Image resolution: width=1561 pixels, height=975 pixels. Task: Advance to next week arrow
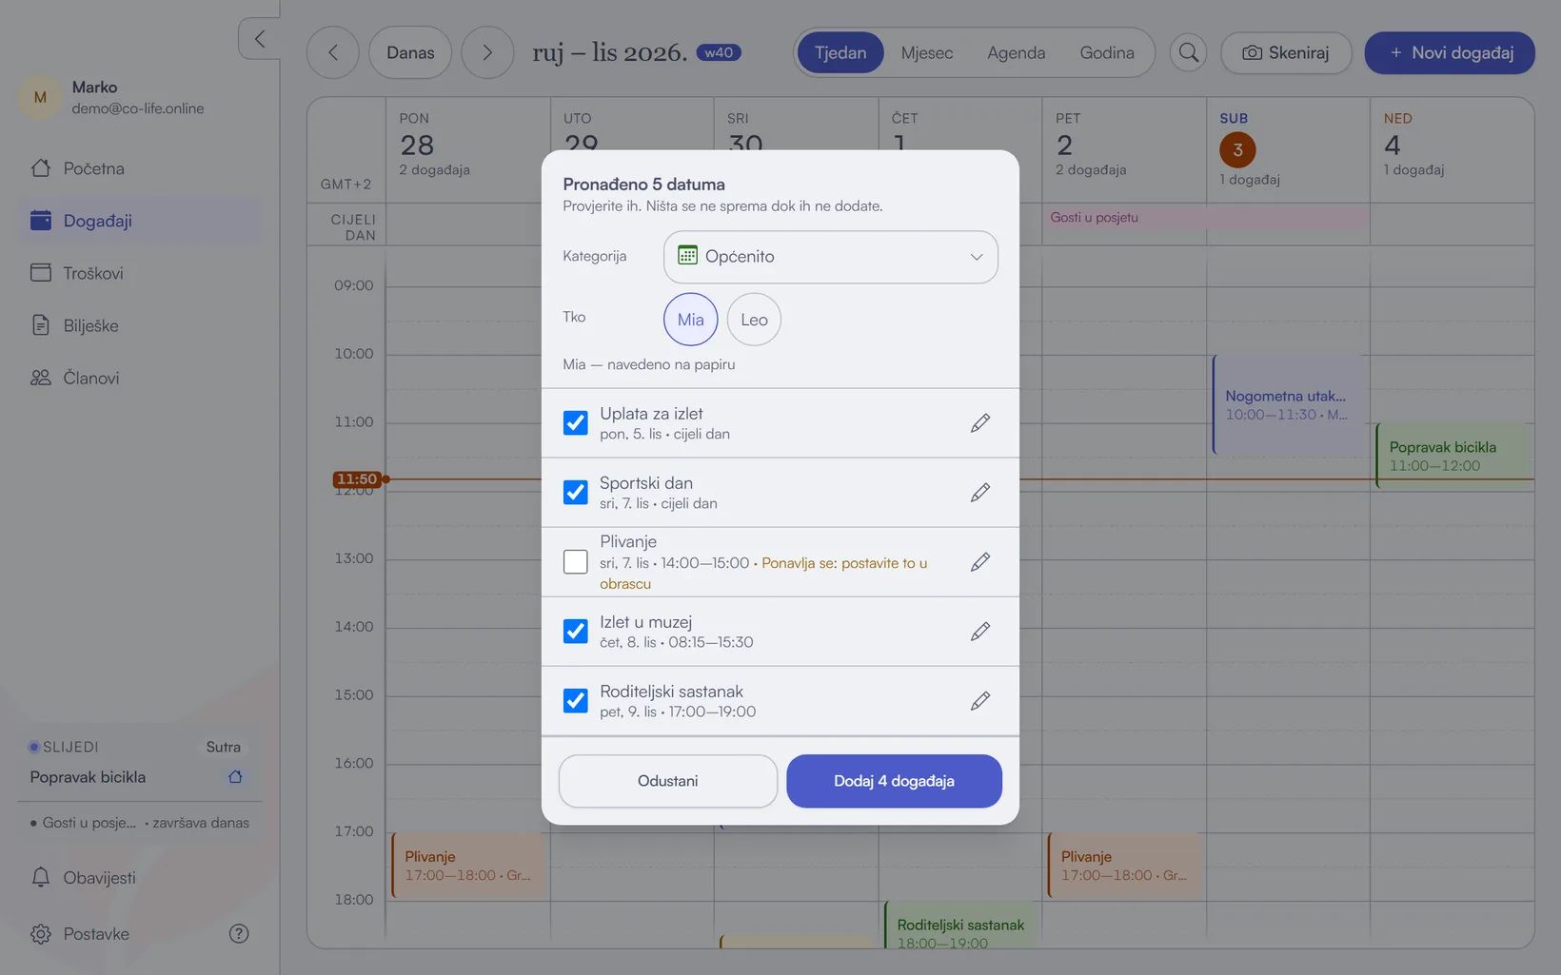[487, 52]
